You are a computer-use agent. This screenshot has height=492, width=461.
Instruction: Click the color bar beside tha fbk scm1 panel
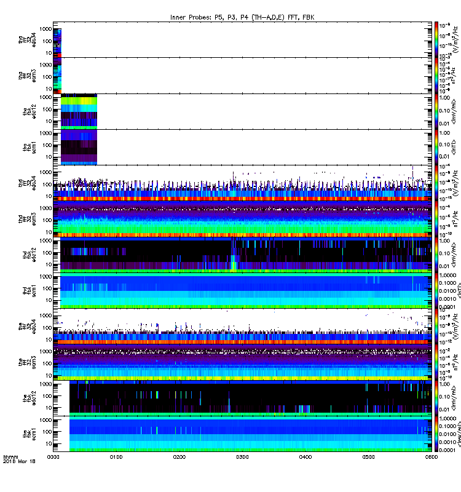[x=436, y=147]
